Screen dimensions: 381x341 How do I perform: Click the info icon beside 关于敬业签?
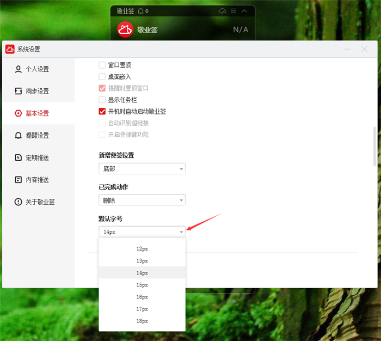pos(18,202)
